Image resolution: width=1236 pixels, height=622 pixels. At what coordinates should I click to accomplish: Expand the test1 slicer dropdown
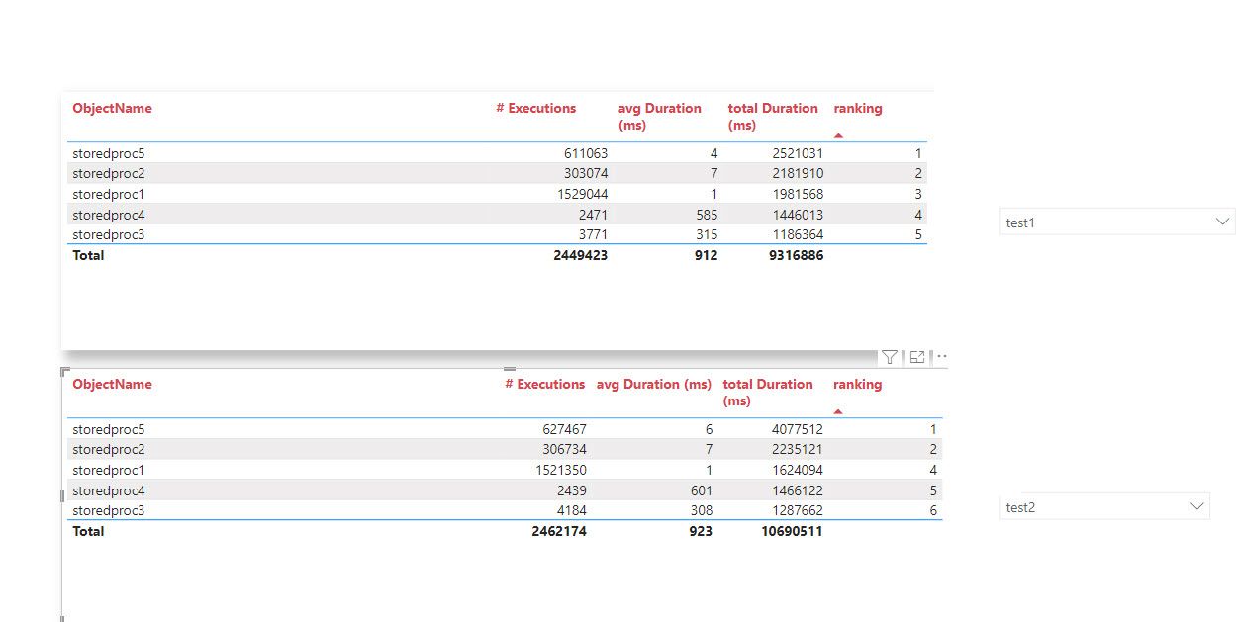tap(1117, 222)
